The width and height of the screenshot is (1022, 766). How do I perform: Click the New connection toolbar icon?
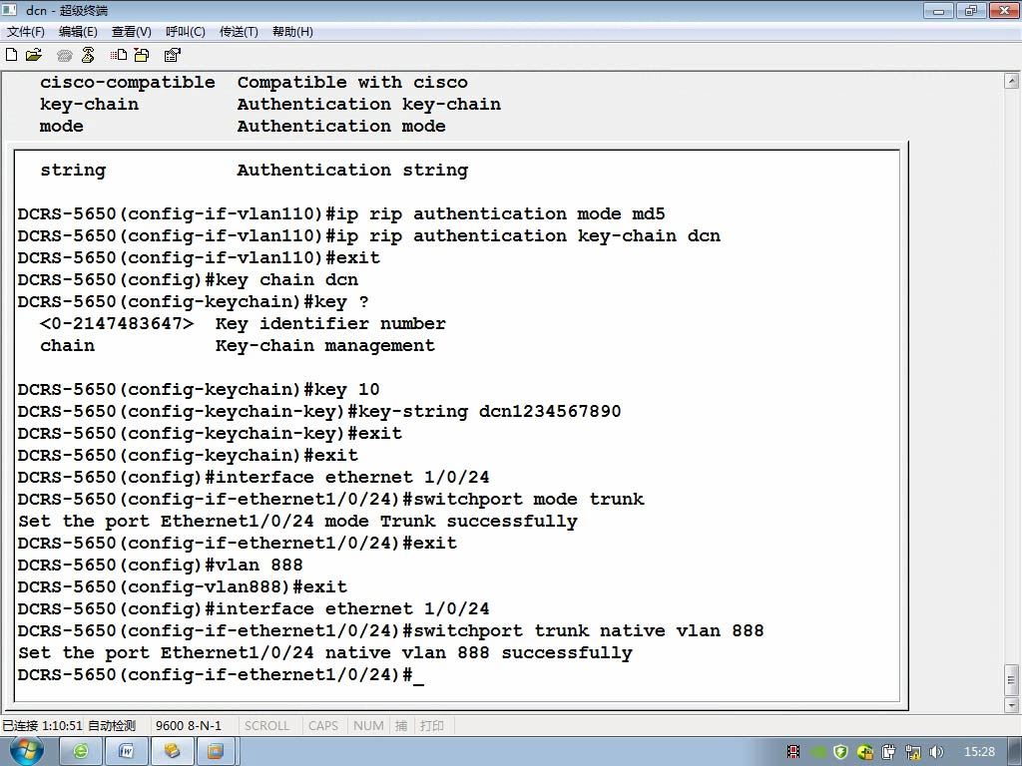tap(11, 55)
